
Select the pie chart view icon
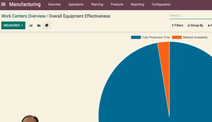coord(47,25)
